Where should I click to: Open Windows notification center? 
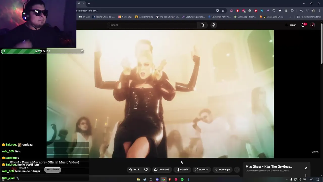coord(318,179)
